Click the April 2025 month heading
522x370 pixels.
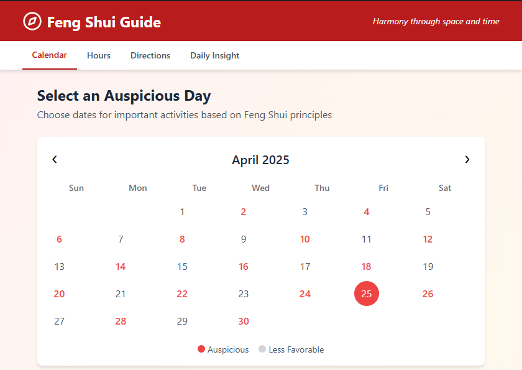[x=260, y=160]
